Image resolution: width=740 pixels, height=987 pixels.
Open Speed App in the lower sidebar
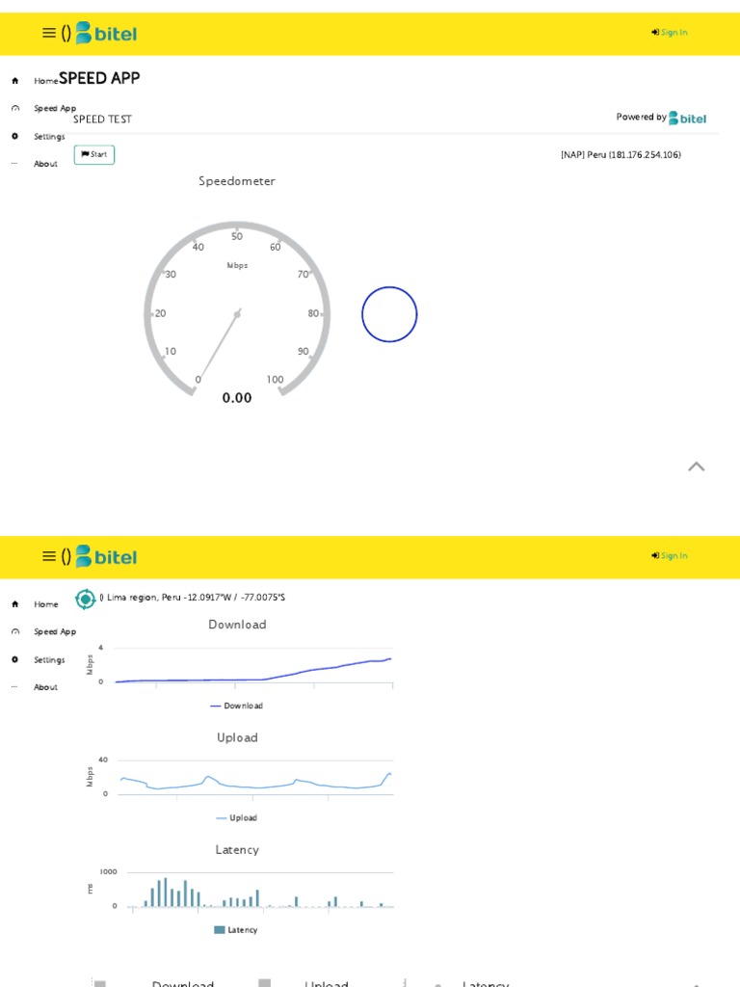pyautogui.click(x=55, y=631)
